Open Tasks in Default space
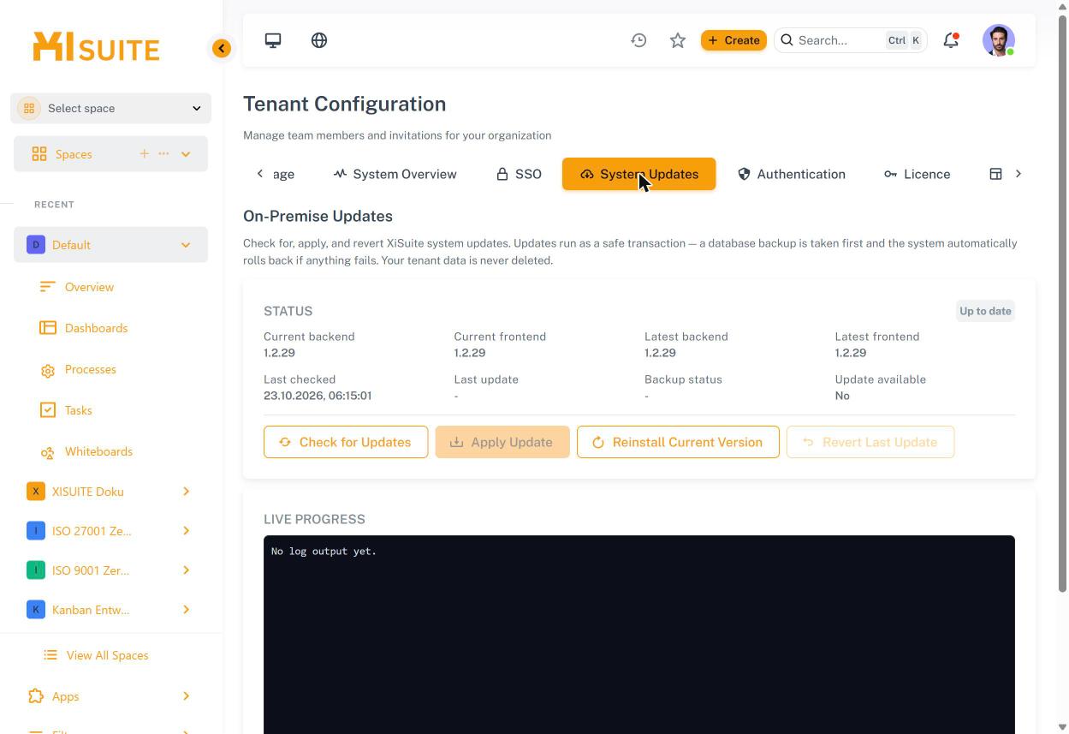The width and height of the screenshot is (1069, 734). (78, 410)
